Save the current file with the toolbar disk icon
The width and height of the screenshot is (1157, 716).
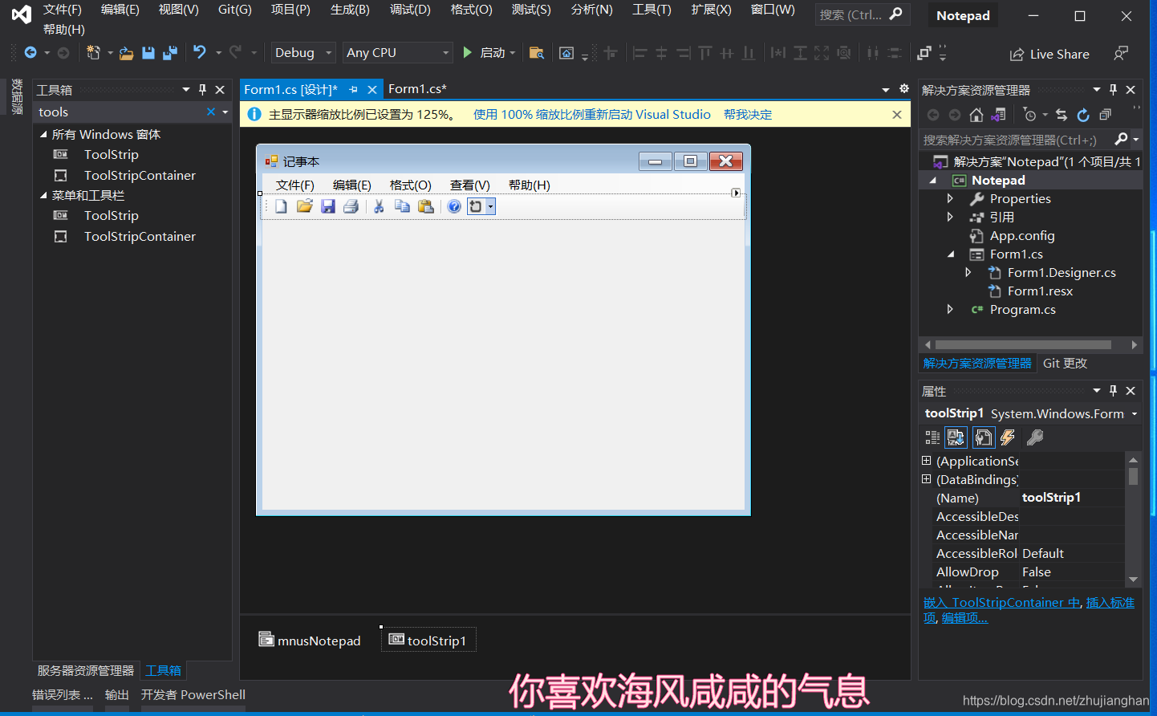pos(148,53)
